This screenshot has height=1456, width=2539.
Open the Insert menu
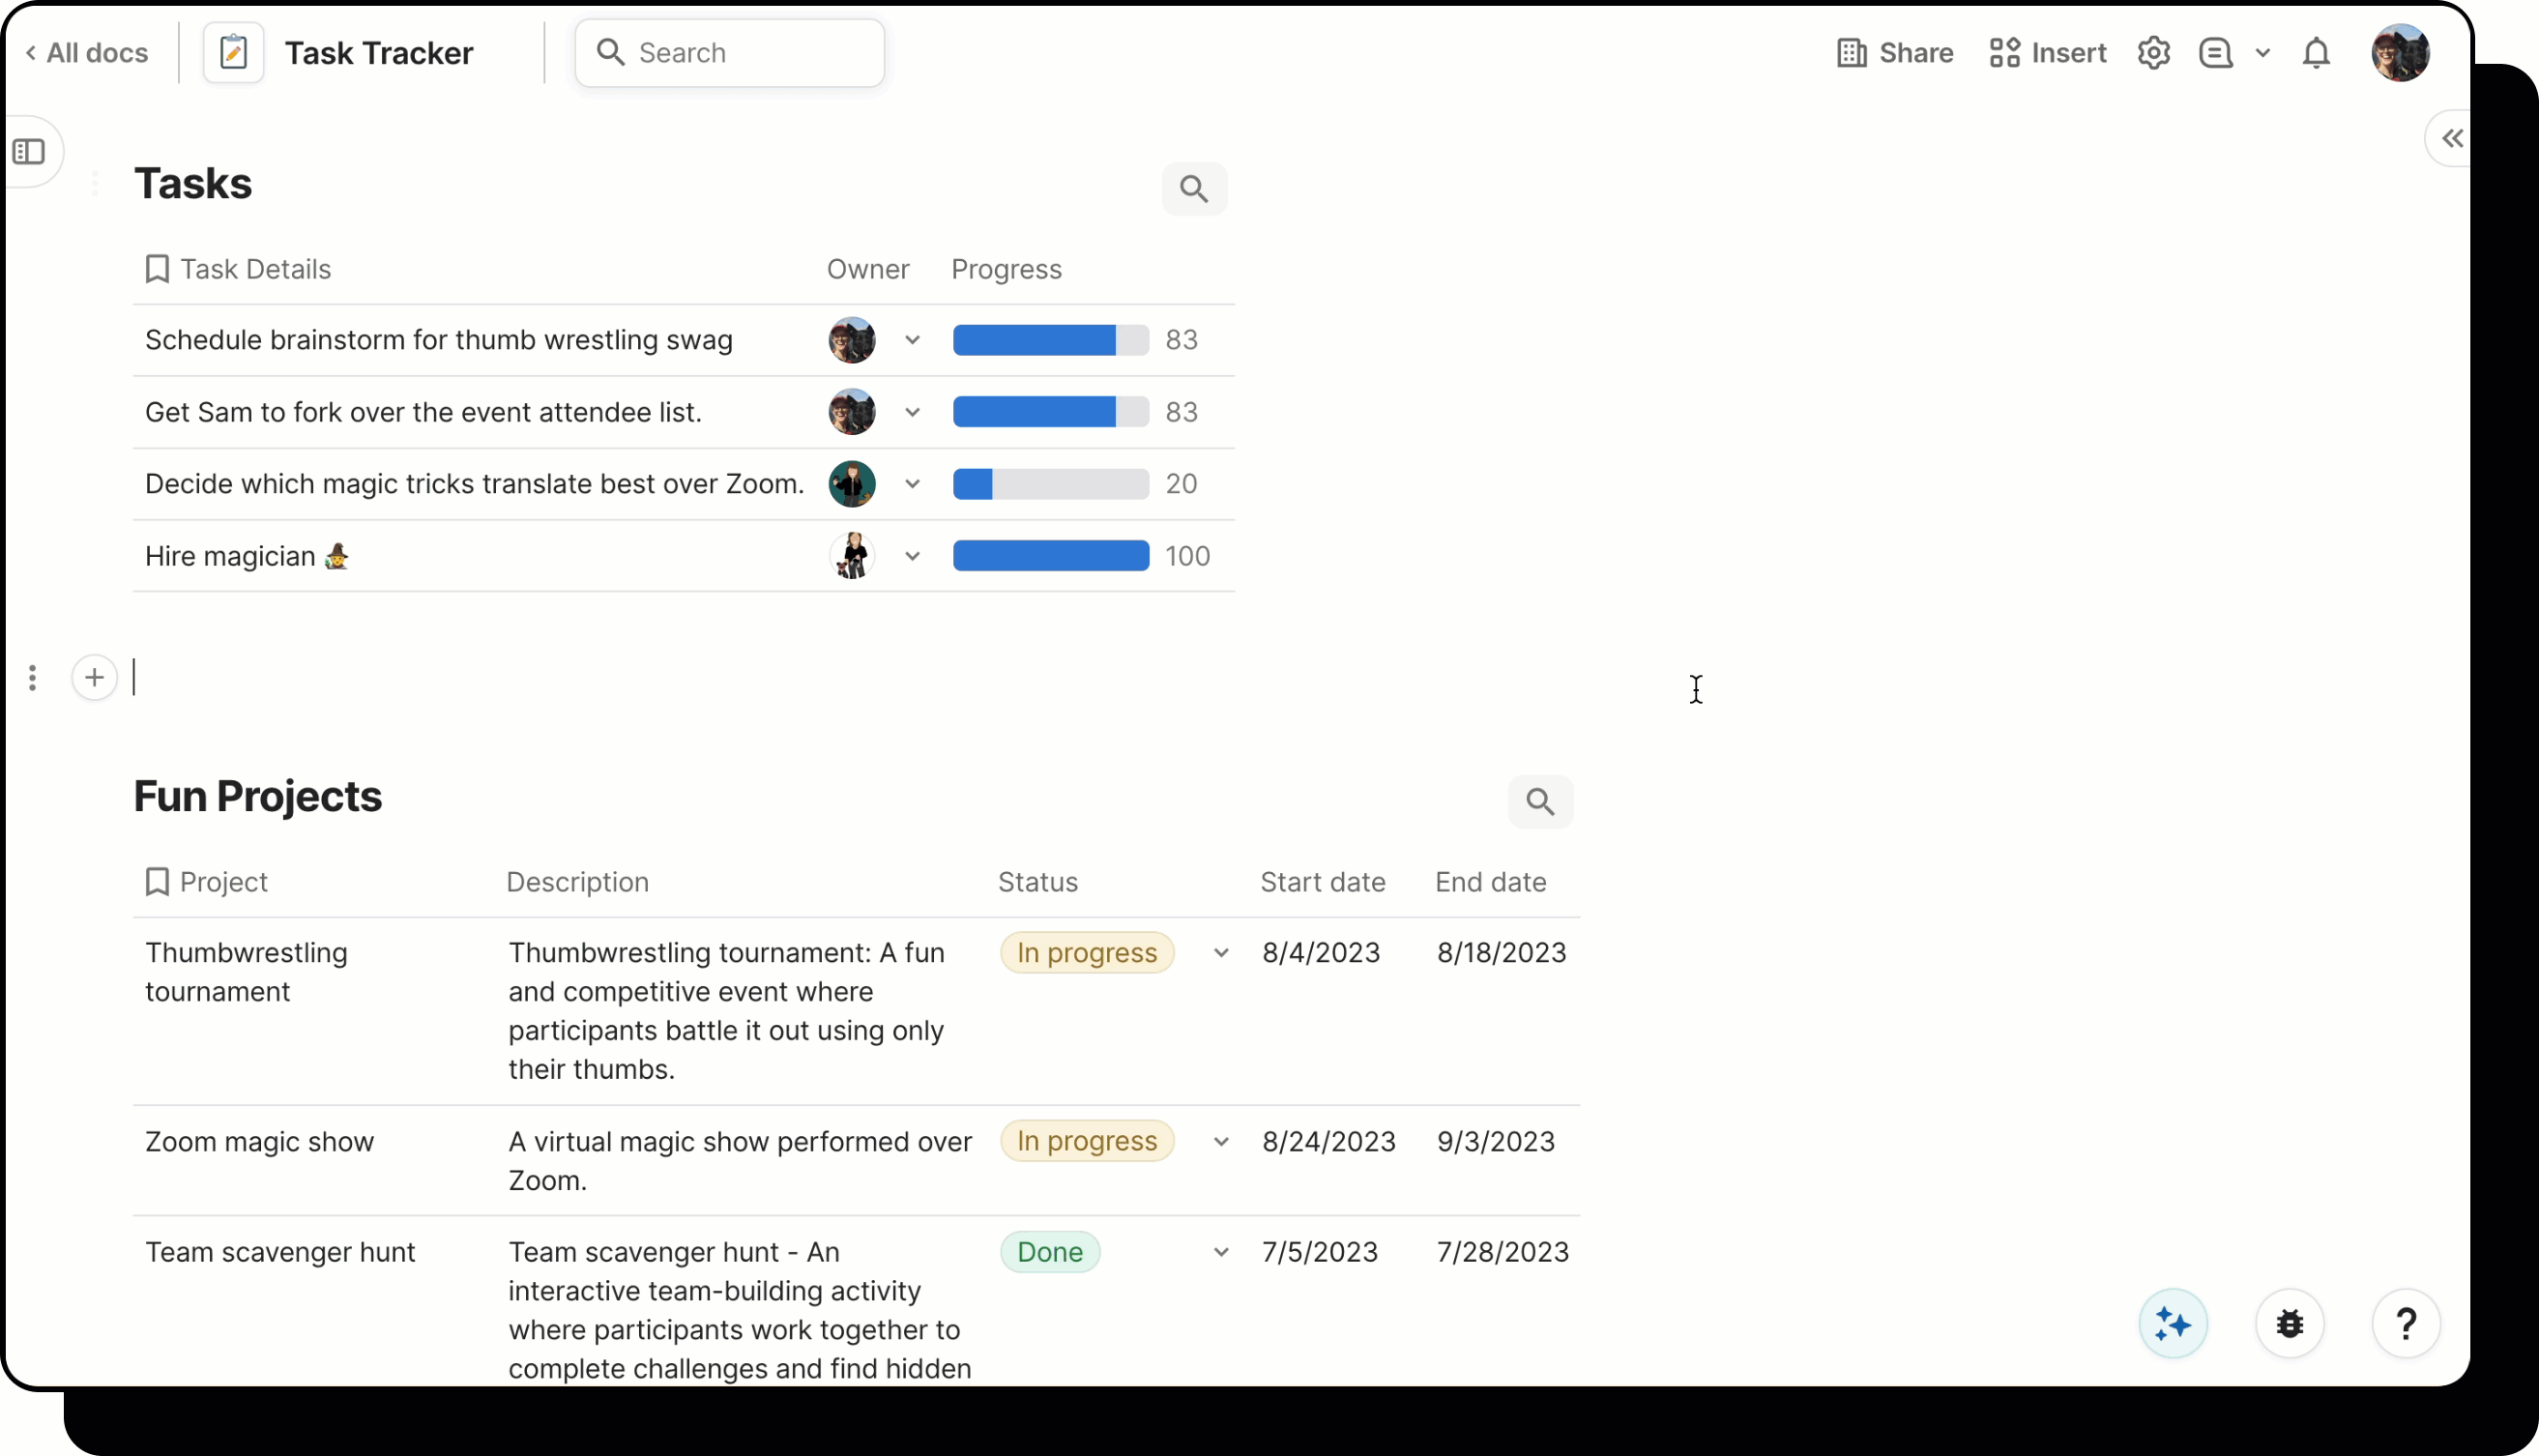2046,52
